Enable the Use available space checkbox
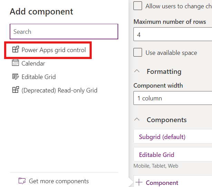This screenshot has height=187, width=212. (138, 52)
